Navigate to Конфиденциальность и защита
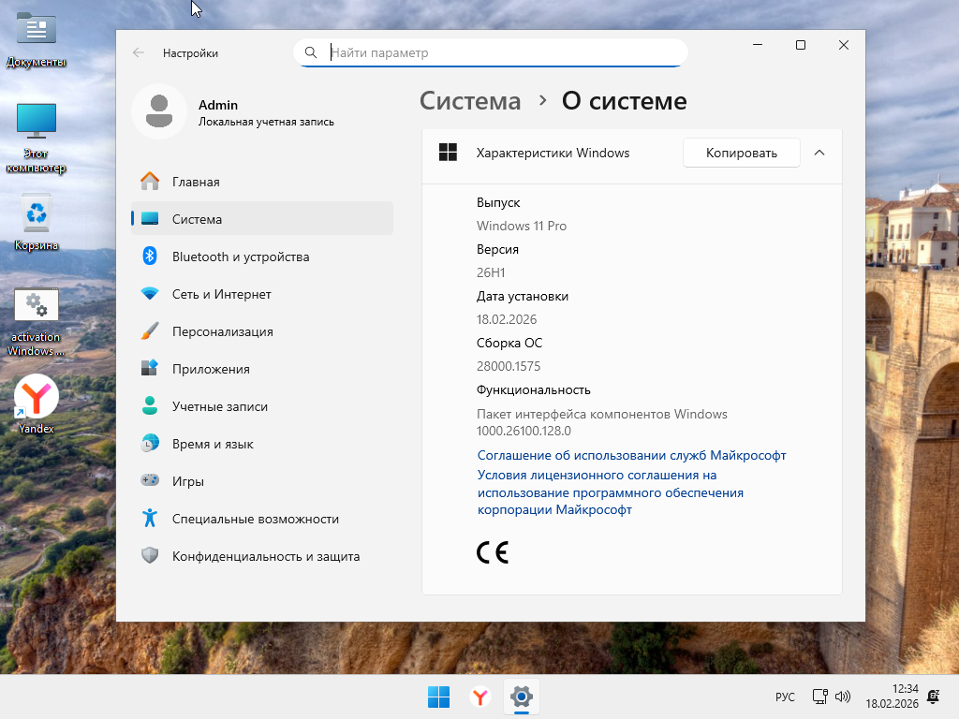 [x=266, y=556]
